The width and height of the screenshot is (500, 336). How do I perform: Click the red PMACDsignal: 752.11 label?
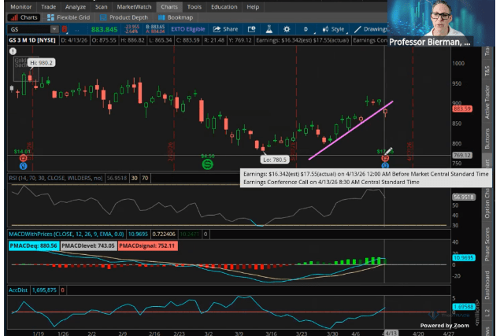pos(148,246)
